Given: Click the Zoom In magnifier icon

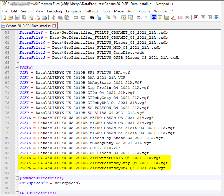Looking at the screenshot, I should pos(108,18).
